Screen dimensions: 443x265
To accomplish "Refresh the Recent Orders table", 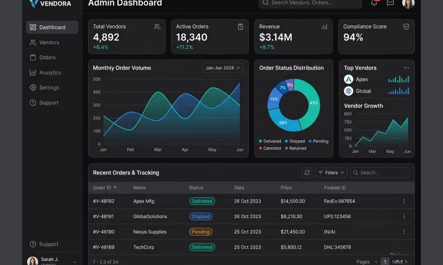I will 307,173.
